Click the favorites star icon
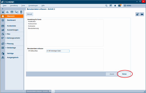Screen dimensions: 146x93 [3, 12]
